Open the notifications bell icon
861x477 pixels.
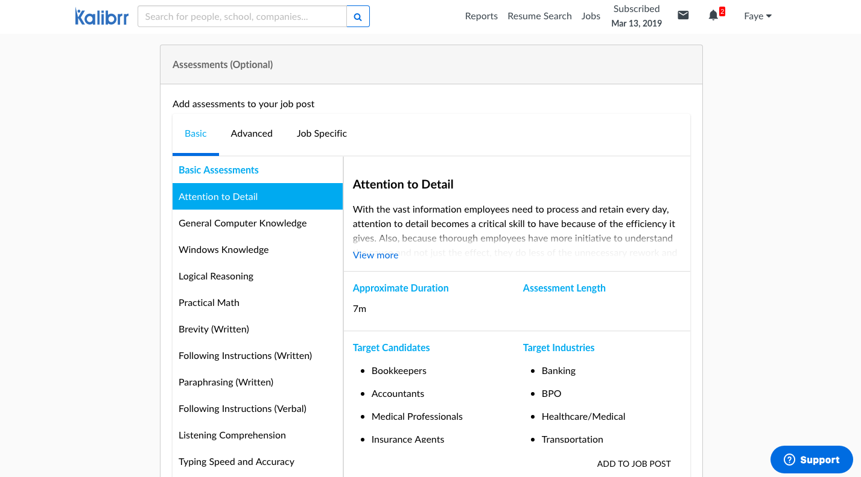(x=713, y=16)
